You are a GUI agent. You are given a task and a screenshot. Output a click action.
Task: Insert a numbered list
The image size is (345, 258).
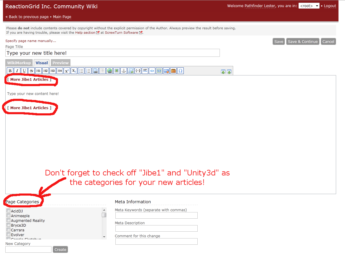pos(88,71)
